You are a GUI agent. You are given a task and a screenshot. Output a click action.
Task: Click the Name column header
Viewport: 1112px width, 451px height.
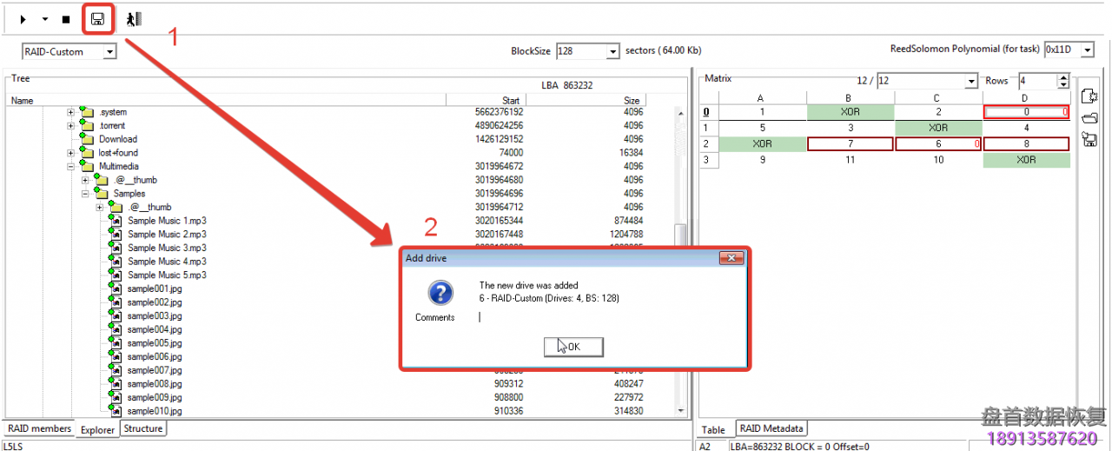tap(226, 100)
